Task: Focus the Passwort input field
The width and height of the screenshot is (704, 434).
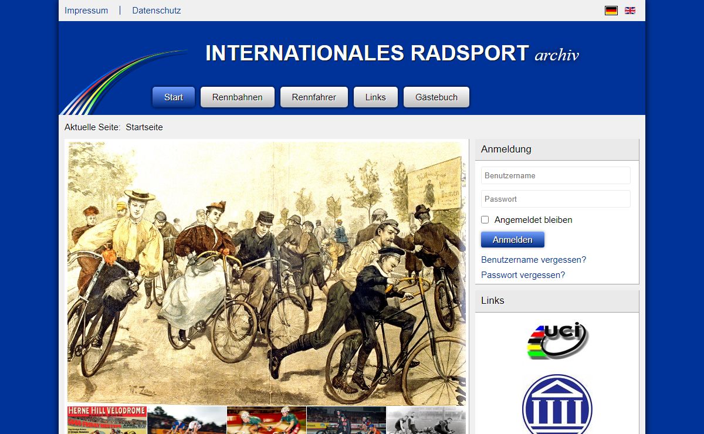Action: coord(556,199)
